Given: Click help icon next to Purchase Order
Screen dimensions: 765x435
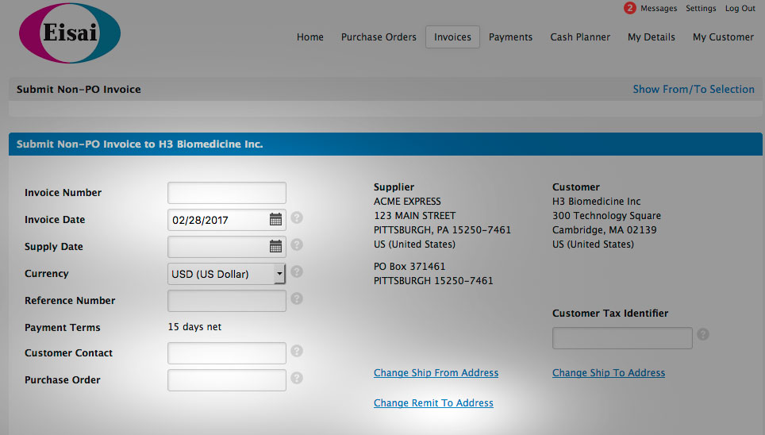Looking at the screenshot, I should (297, 378).
